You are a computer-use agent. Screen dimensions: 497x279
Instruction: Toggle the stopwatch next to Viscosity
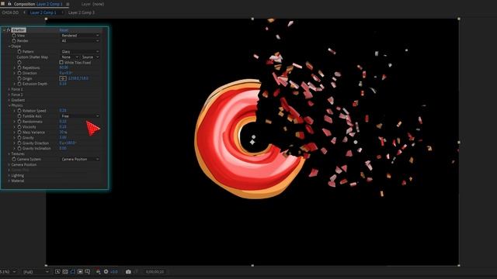point(19,127)
